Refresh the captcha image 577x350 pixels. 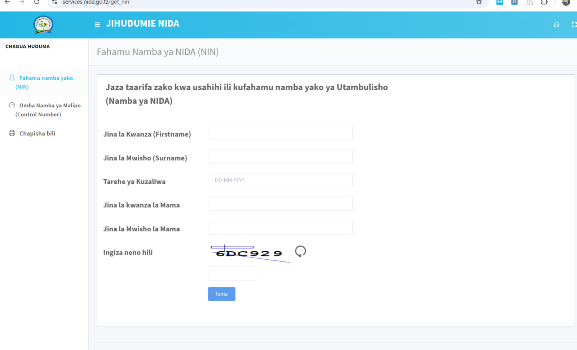tap(300, 251)
